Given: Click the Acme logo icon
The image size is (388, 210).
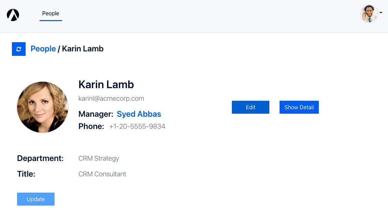Looking at the screenshot, I should (13, 15).
